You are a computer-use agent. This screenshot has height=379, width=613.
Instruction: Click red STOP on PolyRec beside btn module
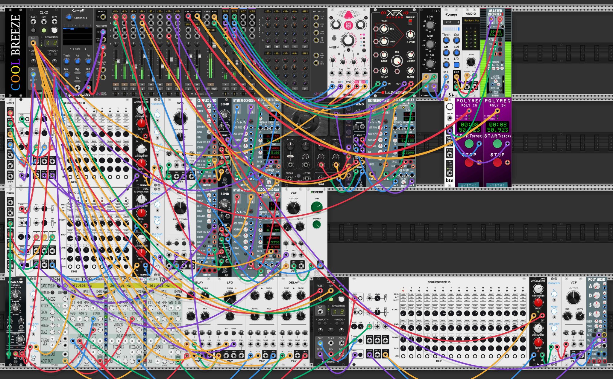pyautogui.click(x=469, y=163)
